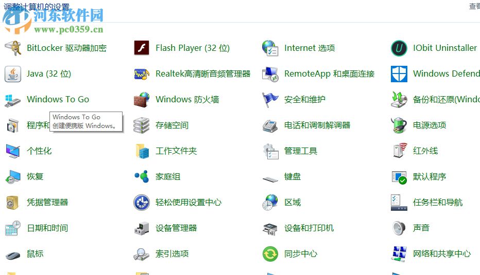Open the 工作文件夹 icon
Image resolution: width=480 pixels, height=275 pixels.
point(142,151)
